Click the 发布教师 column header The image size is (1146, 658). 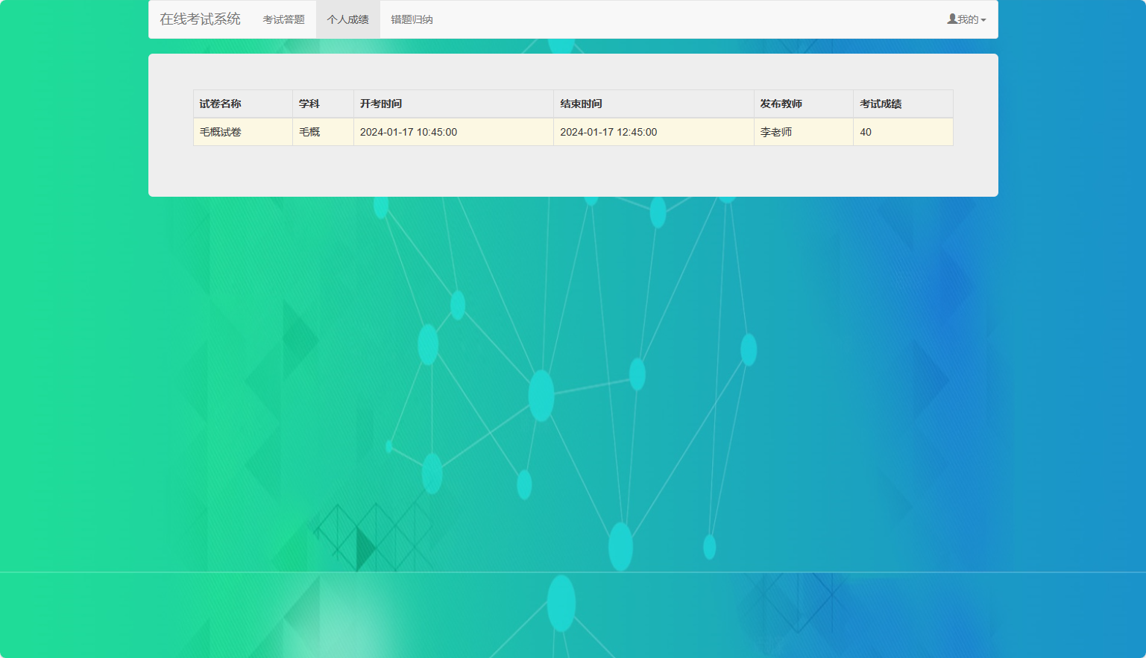(781, 104)
